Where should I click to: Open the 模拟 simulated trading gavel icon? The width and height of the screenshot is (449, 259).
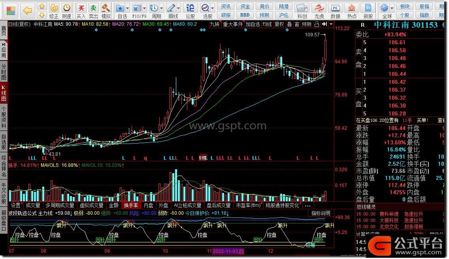(x=106, y=11)
